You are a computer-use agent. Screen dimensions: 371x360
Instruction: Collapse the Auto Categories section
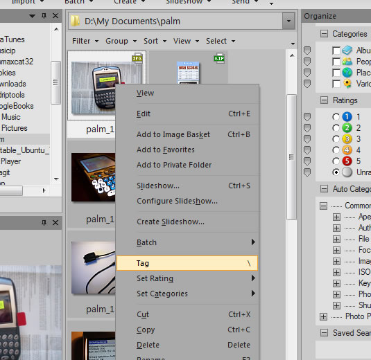pos(324,189)
